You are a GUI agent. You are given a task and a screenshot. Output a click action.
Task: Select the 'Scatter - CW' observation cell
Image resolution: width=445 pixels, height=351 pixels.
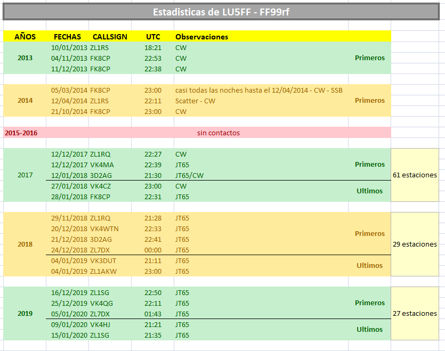tap(195, 101)
